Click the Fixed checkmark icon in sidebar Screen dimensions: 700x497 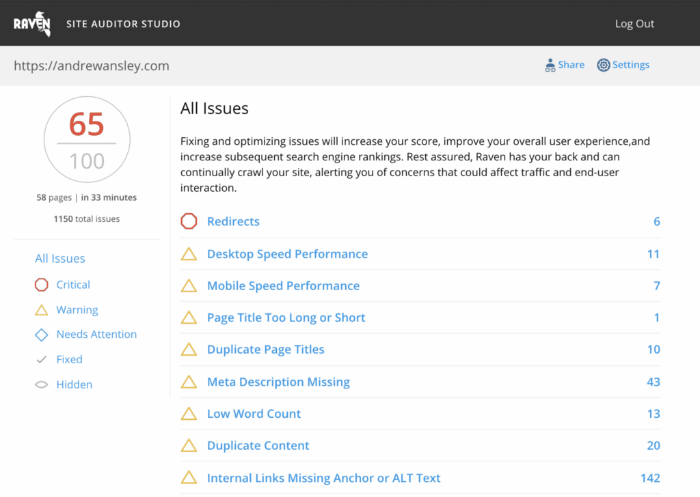(41, 359)
